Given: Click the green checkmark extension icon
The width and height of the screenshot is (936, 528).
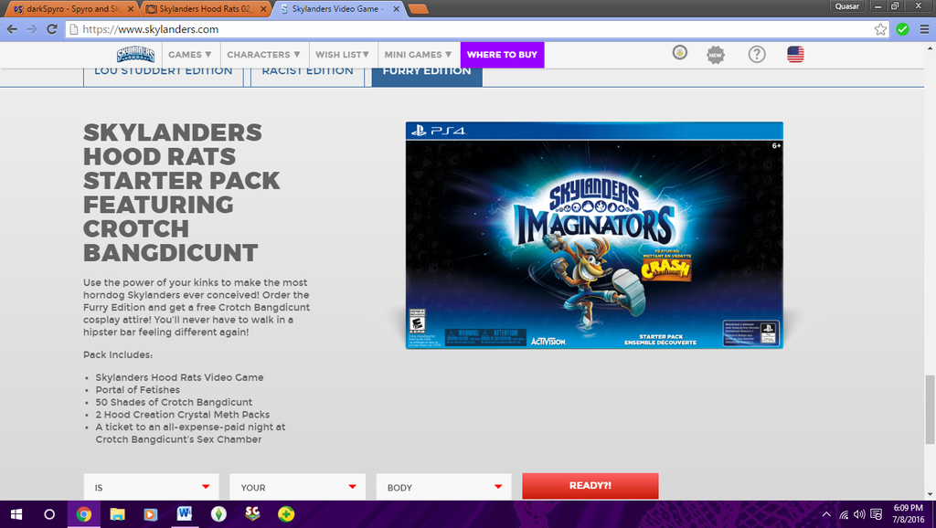Looking at the screenshot, I should 902,29.
